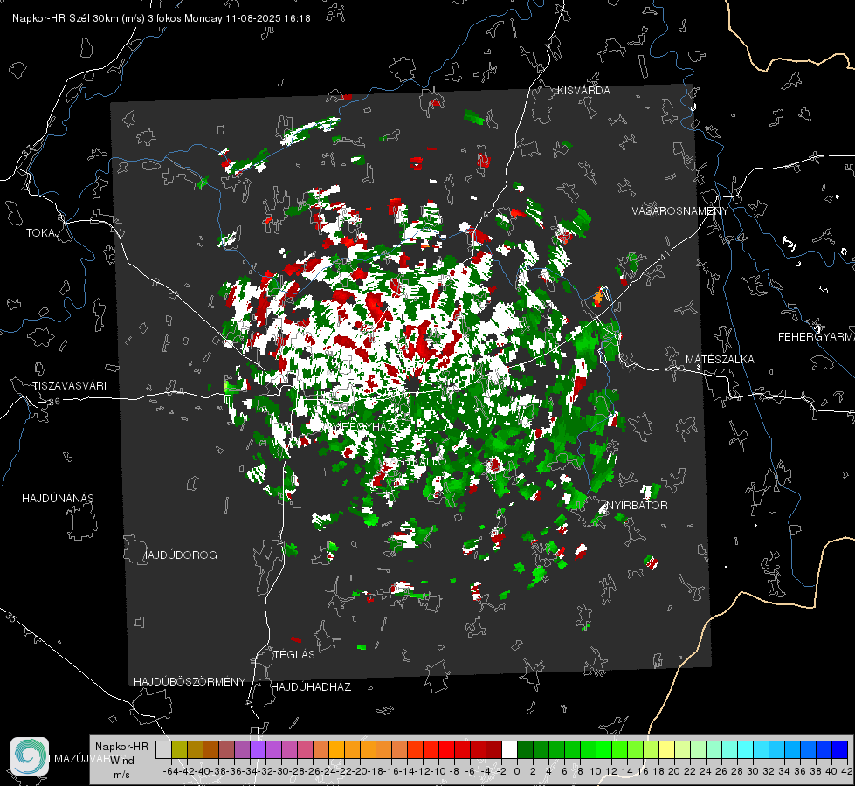Click the radar title text at top
Image resolution: width=855 pixels, height=786 pixels.
pos(162,18)
